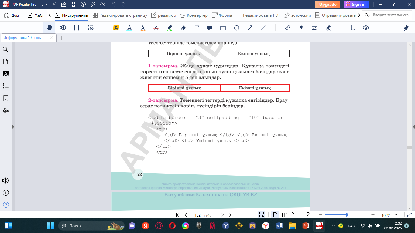
Task: Open the Дом (Home) tab
Action: (x=12, y=15)
